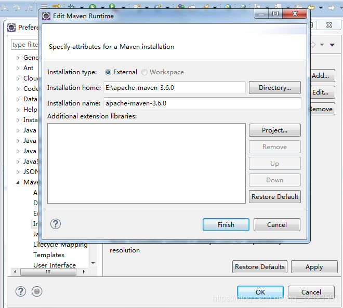This screenshot has height=308, width=343.
Task: Cancel the Edit Maven Runtime dialog
Action: pyautogui.click(x=277, y=225)
